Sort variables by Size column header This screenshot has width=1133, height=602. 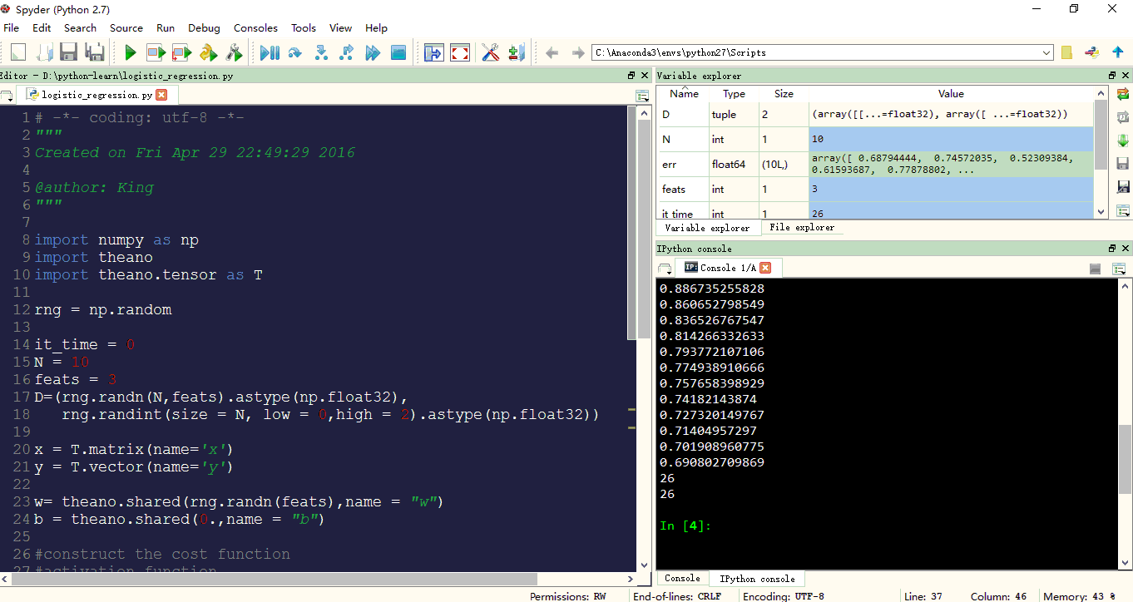pyautogui.click(x=784, y=94)
